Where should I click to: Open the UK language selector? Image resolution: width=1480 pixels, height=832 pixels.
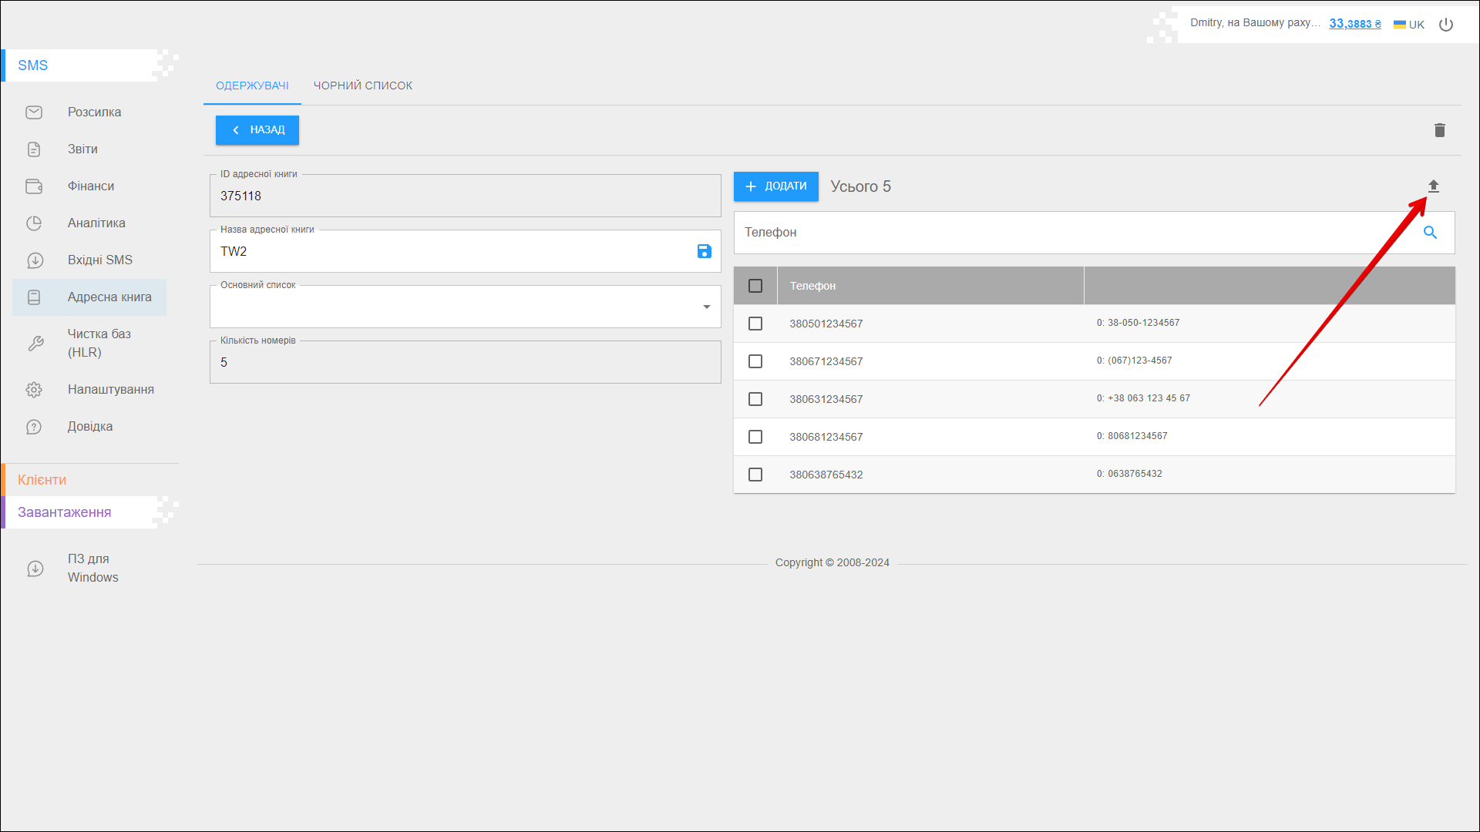1409,25
